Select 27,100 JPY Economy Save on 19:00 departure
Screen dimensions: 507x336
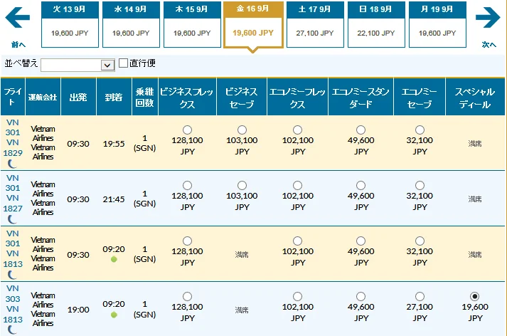point(420,297)
